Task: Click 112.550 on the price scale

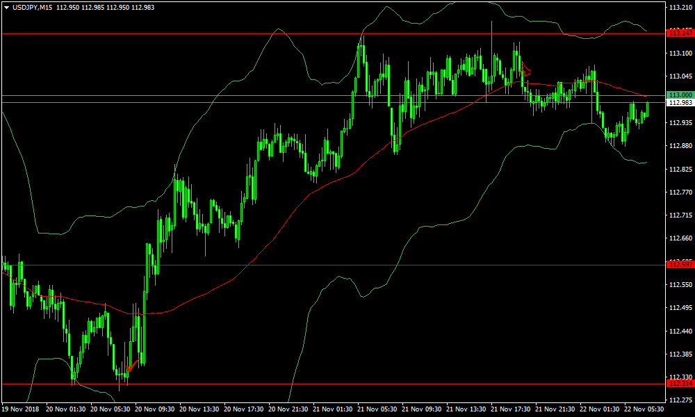Action: 680,285
